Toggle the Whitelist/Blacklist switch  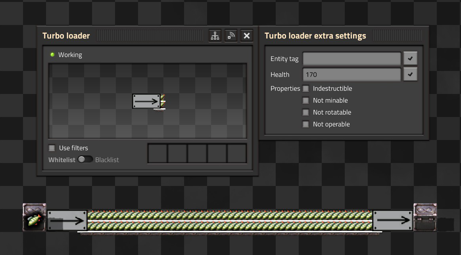click(85, 159)
